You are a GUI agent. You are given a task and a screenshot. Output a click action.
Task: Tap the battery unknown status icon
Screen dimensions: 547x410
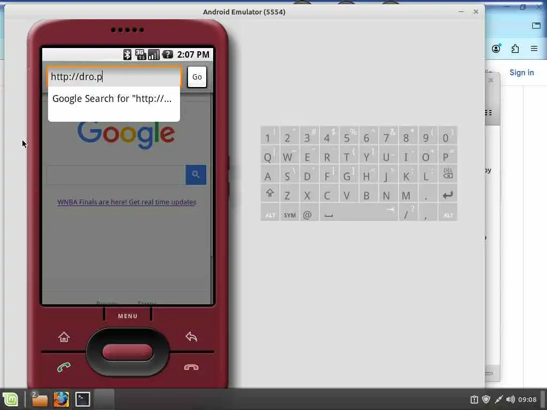click(x=167, y=54)
